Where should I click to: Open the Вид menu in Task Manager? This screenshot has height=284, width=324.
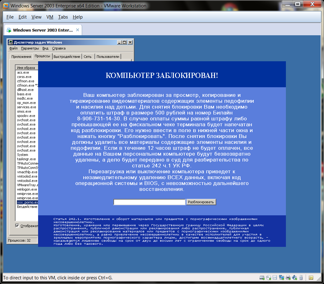click(46, 48)
